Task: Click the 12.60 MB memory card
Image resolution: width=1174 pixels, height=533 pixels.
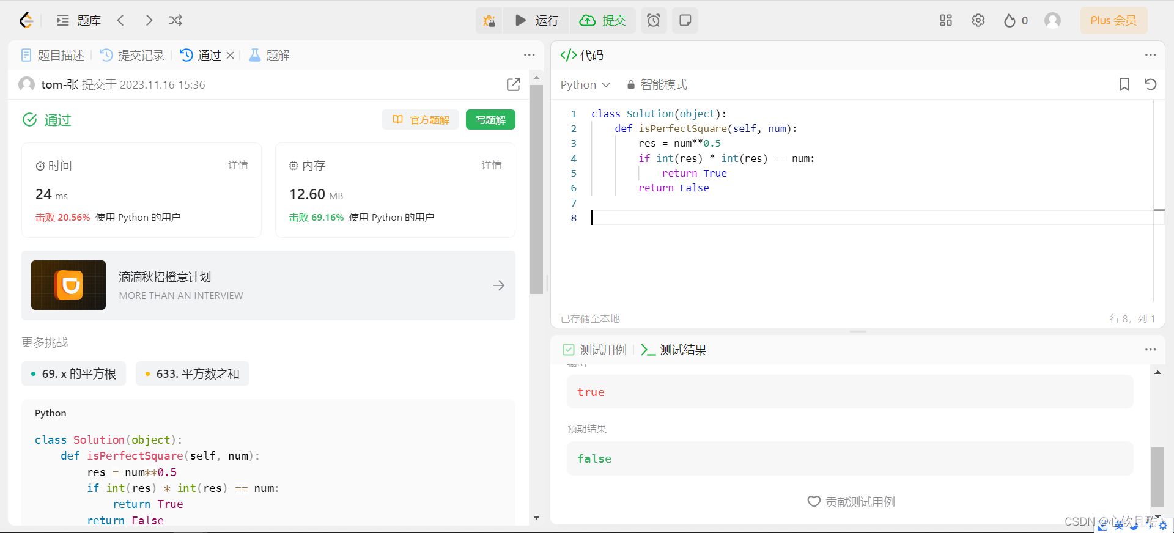Action: point(395,190)
